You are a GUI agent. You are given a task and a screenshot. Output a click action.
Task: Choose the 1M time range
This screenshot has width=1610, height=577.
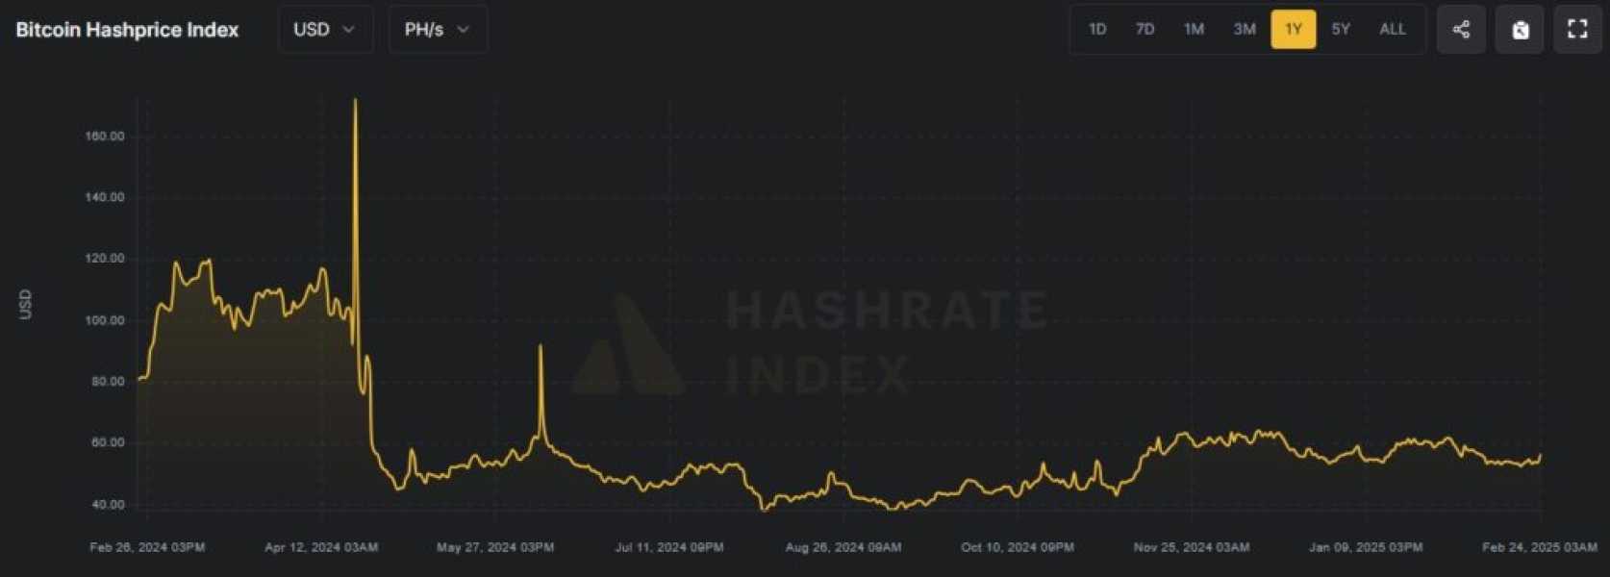[x=1194, y=29]
